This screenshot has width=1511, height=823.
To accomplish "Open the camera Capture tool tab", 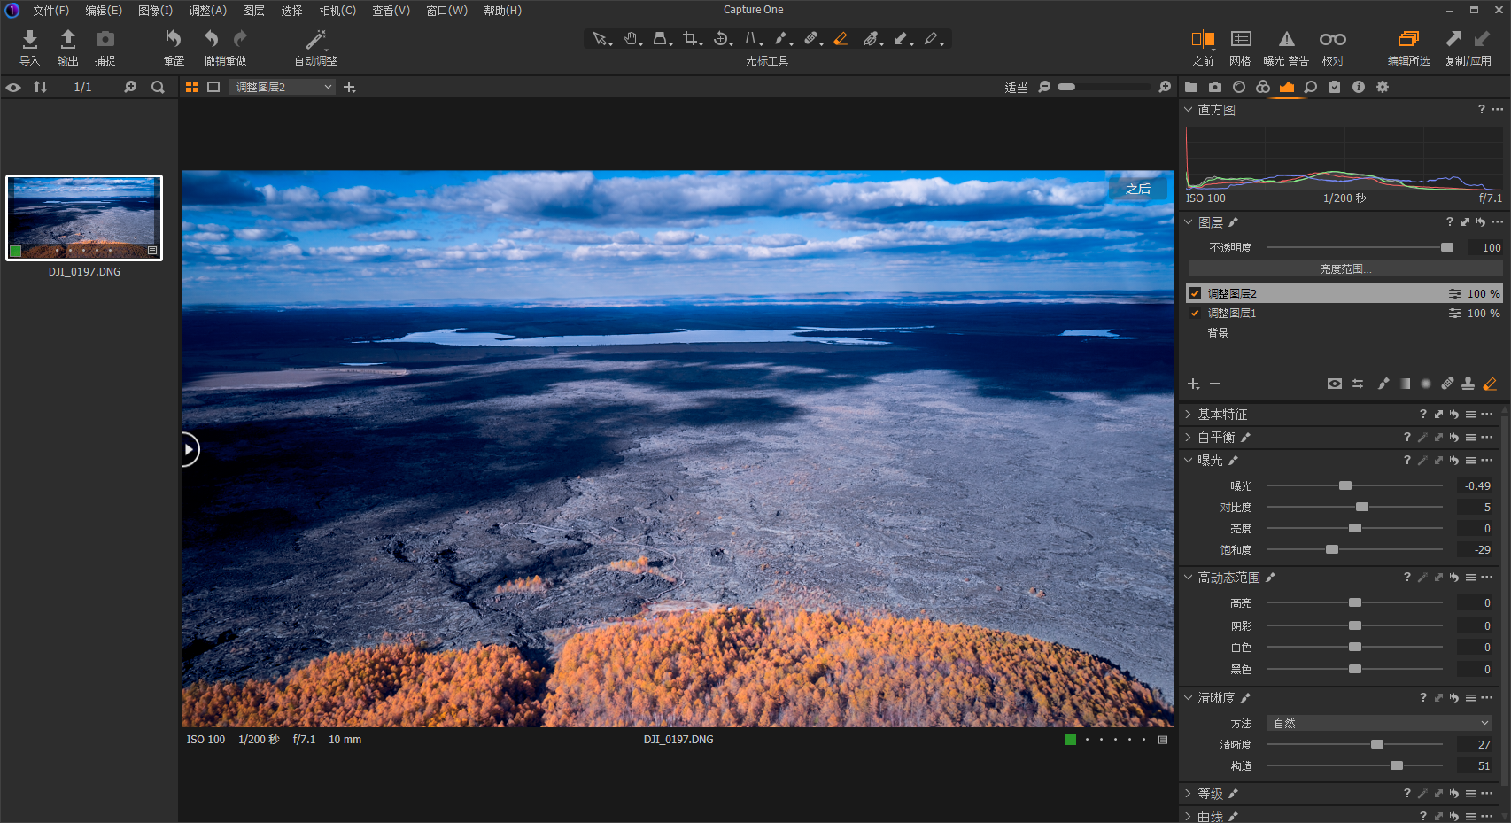I will (x=1215, y=87).
